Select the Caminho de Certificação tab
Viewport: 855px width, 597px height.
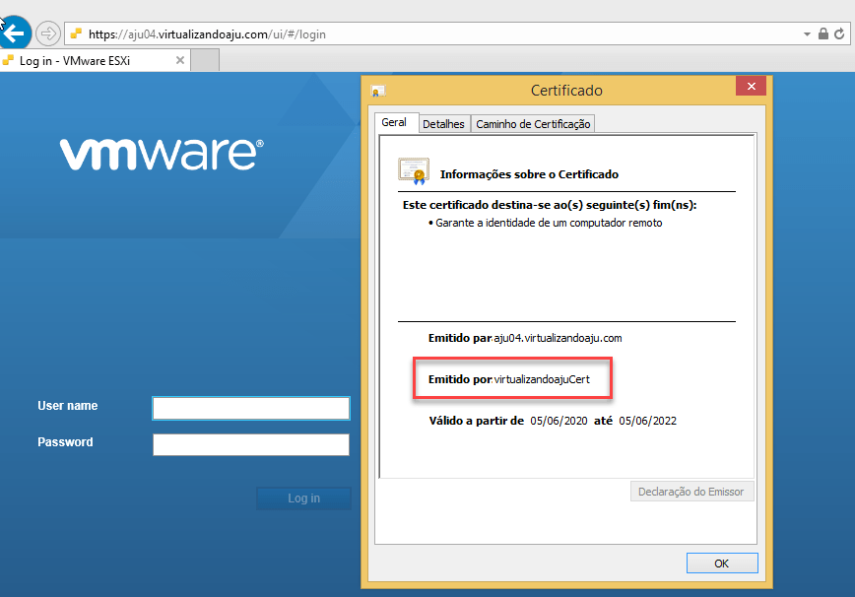[x=532, y=124]
